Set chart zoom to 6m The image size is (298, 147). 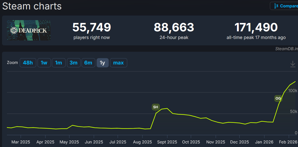click(x=88, y=63)
